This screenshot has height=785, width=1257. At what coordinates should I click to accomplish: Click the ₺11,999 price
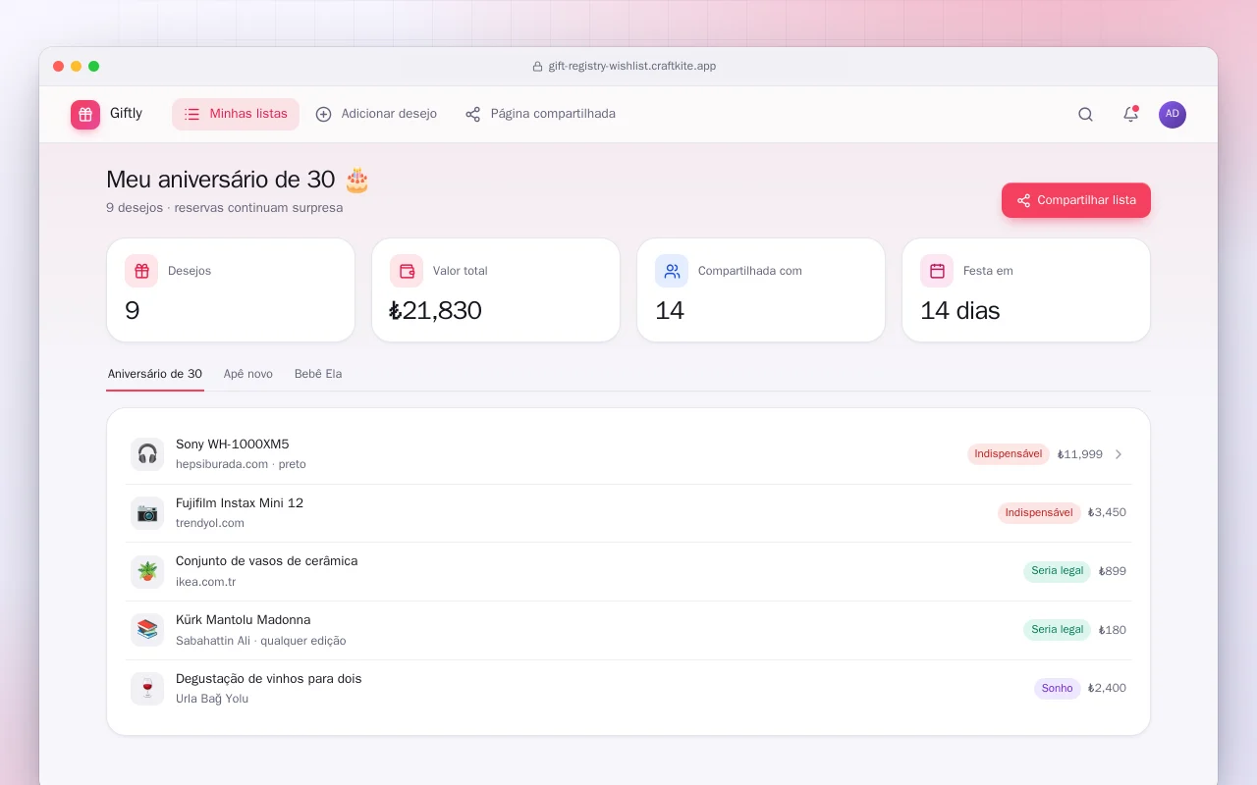(1080, 454)
